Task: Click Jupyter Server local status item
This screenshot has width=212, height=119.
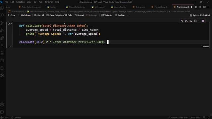Action: click(x=178, y=118)
